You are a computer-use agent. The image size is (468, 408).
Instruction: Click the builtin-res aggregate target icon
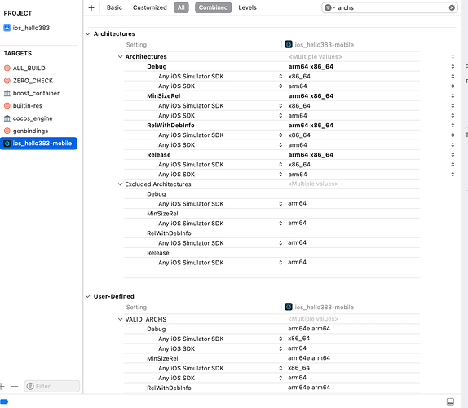[x=7, y=106]
